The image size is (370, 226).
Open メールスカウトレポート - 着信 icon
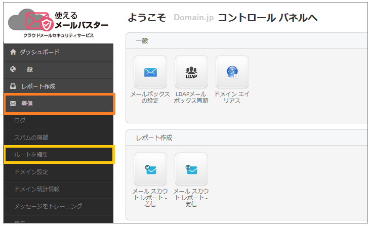[150, 169]
